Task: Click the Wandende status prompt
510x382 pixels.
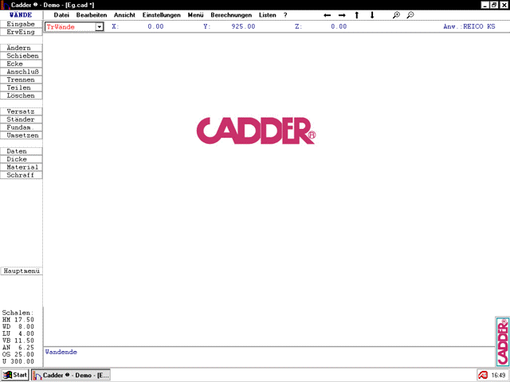Action: pos(61,352)
